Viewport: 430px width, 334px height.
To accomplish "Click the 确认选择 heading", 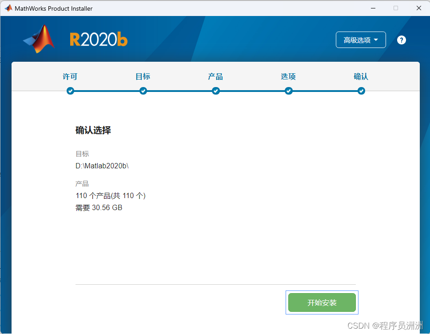I will click(x=93, y=130).
